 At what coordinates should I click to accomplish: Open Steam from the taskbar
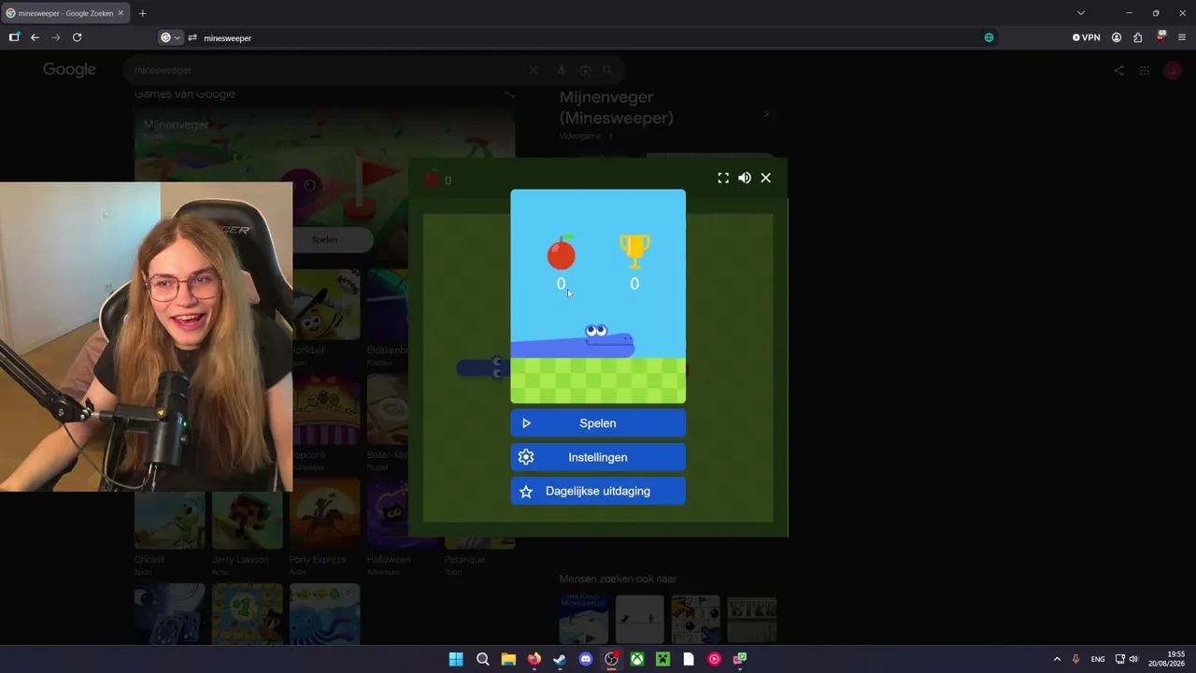point(560,659)
